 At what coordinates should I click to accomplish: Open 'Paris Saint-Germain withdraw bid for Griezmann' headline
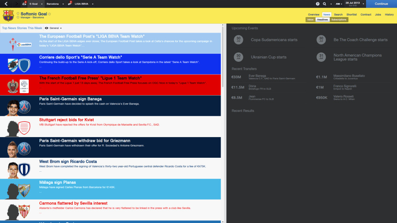tap(84, 141)
